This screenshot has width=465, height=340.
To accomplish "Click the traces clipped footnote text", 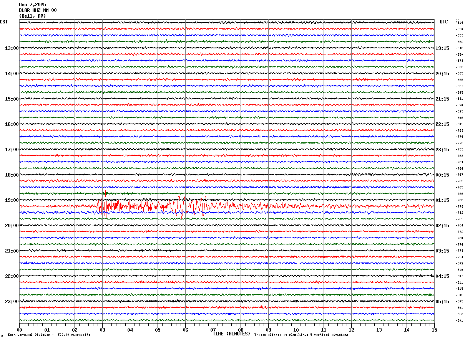I will (301, 335).
